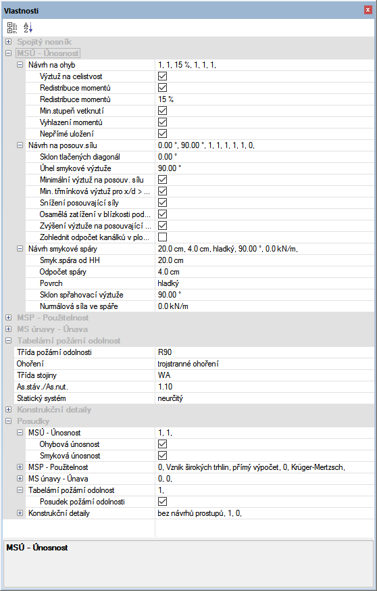Edit Odpočet spáry value 4.0 cm
The height and width of the screenshot is (591, 377).
coord(264,272)
